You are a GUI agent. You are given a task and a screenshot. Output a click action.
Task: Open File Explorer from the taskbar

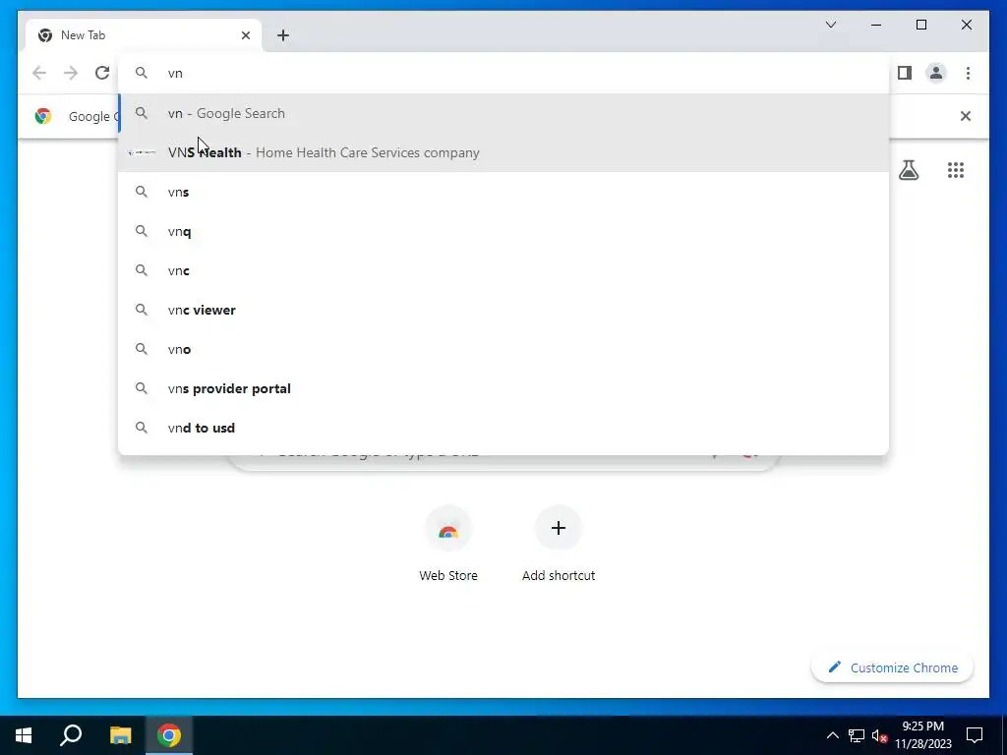[120, 735]
